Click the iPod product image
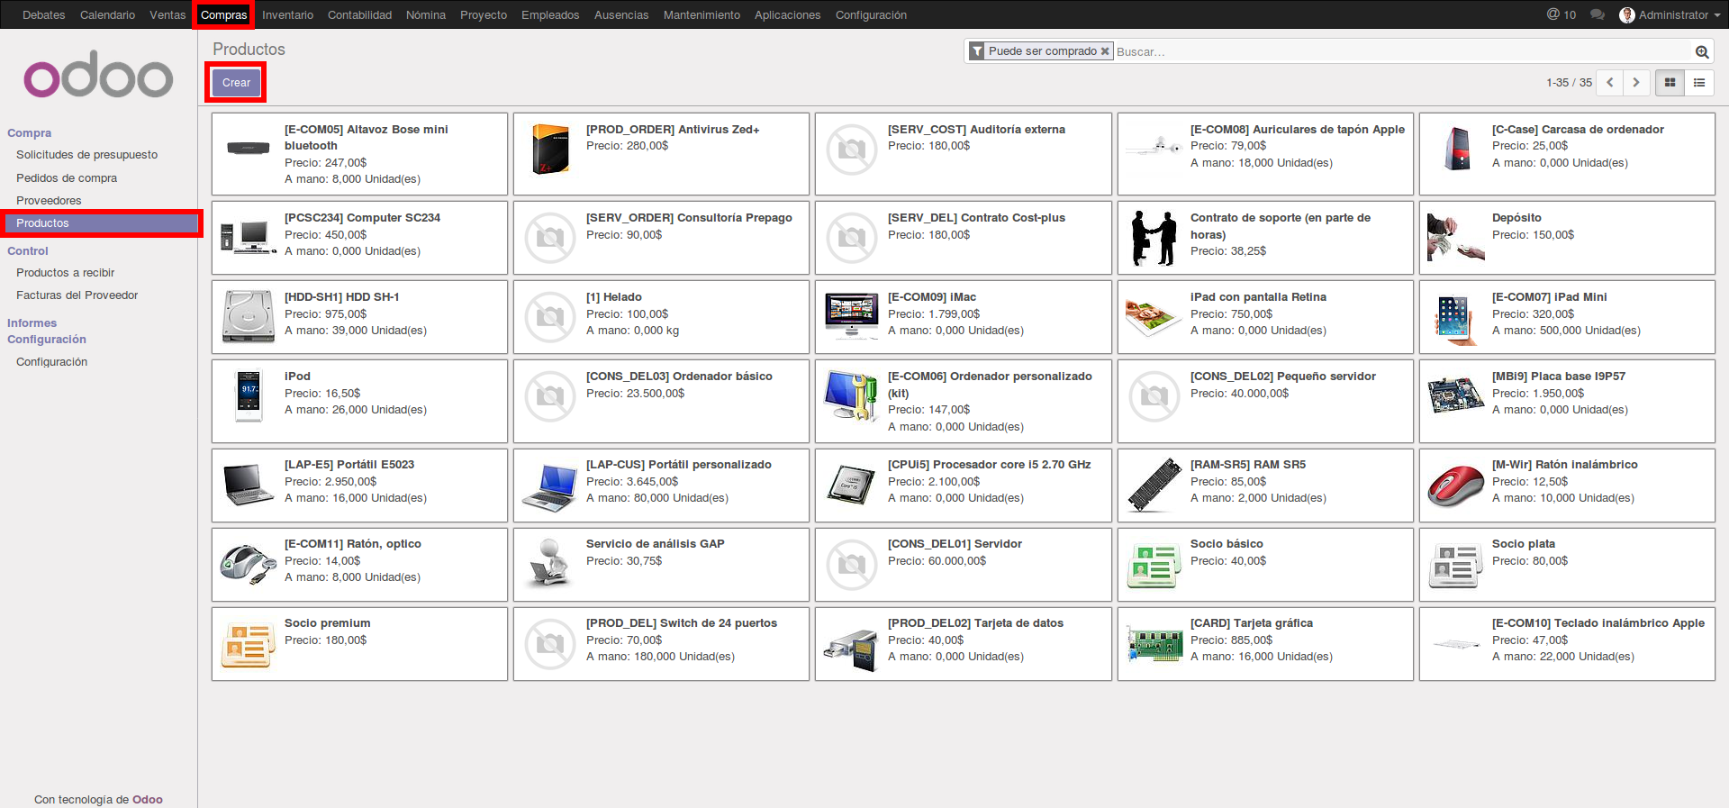The width and height of the screenshot is (1729, 808). [x=249, y=395]
